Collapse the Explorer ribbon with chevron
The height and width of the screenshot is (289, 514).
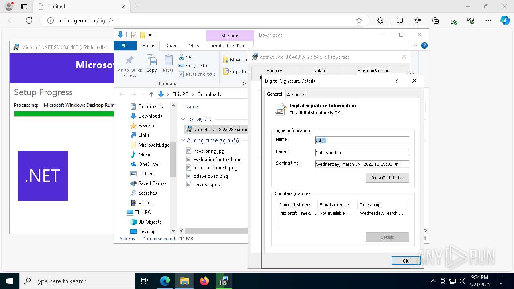click(416, 45)
